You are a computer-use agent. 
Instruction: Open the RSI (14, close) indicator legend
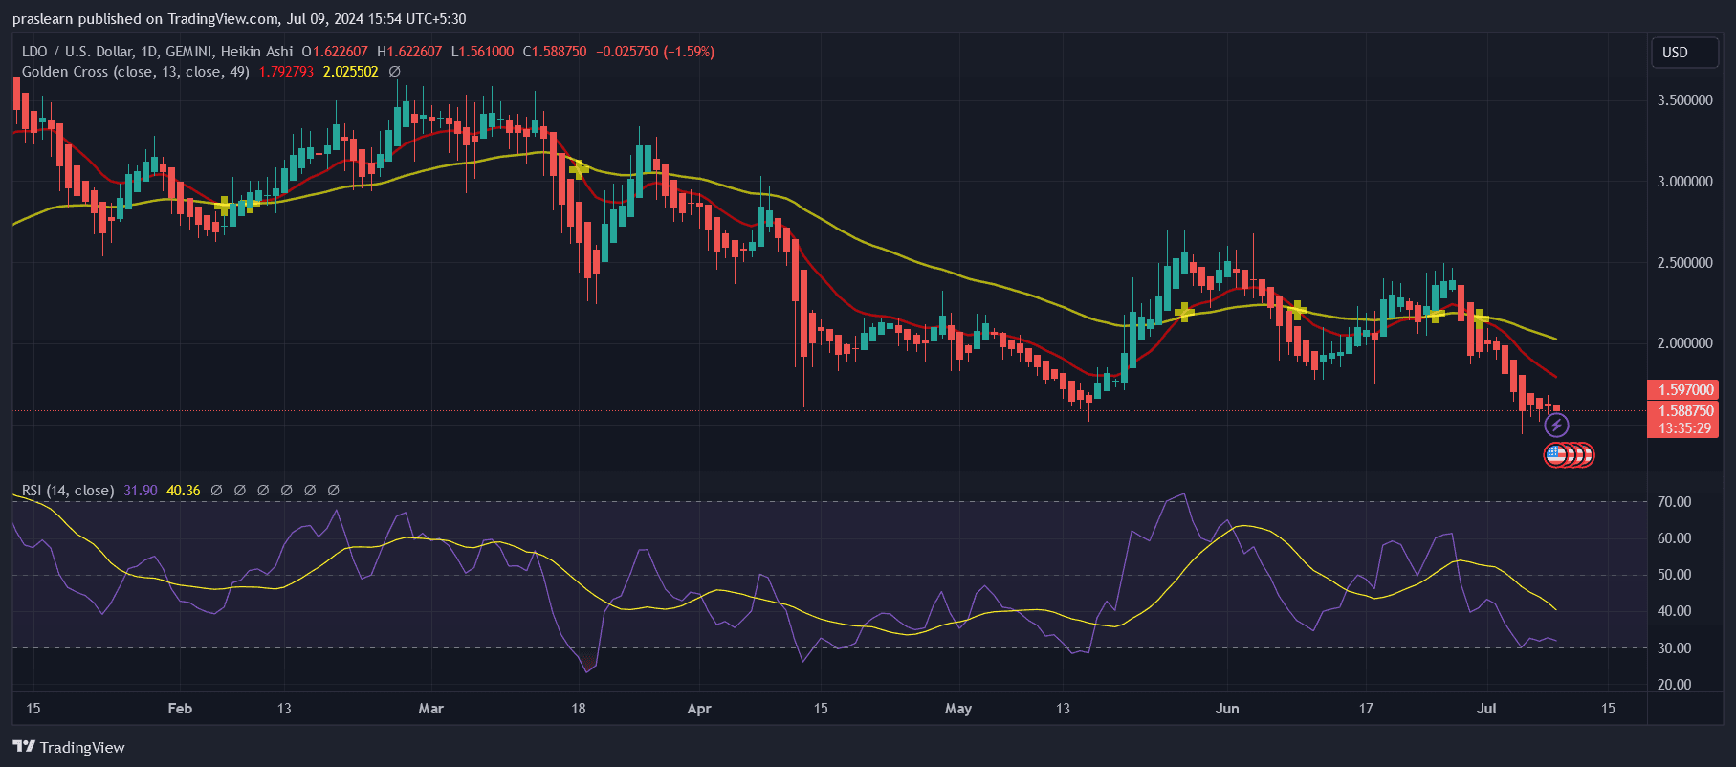tap(68, 491)
